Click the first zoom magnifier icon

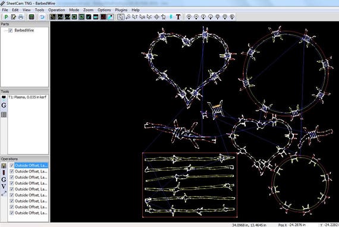pyautogui.click(x=189, y=17)
